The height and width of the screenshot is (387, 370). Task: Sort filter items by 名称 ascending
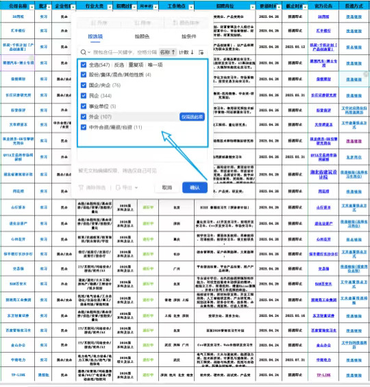tap(168, 52)
